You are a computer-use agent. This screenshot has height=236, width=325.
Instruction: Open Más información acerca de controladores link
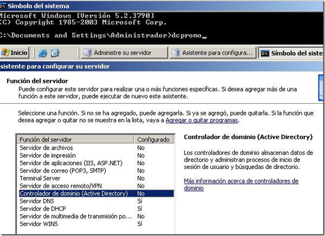(241, 184)
